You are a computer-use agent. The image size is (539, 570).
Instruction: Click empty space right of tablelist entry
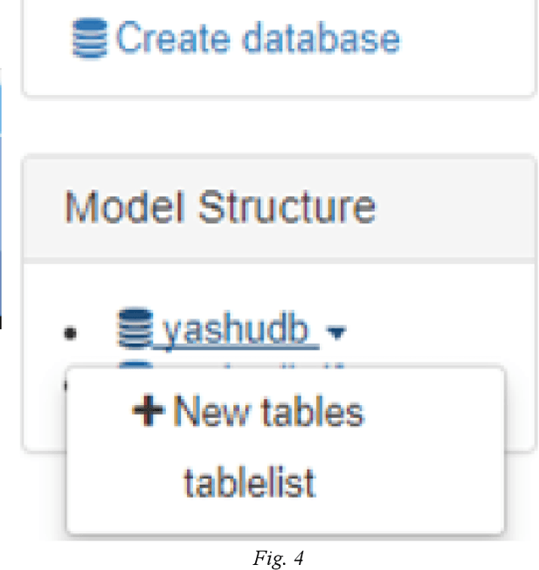(x=413, y=483)
